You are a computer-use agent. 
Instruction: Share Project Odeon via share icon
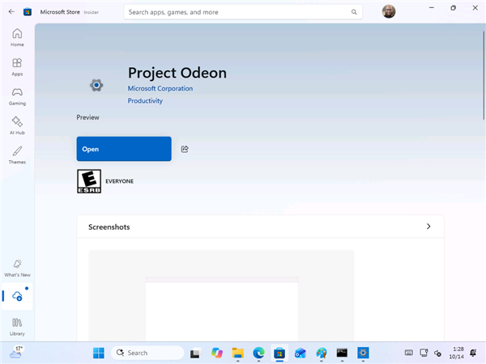coord(185,149)
